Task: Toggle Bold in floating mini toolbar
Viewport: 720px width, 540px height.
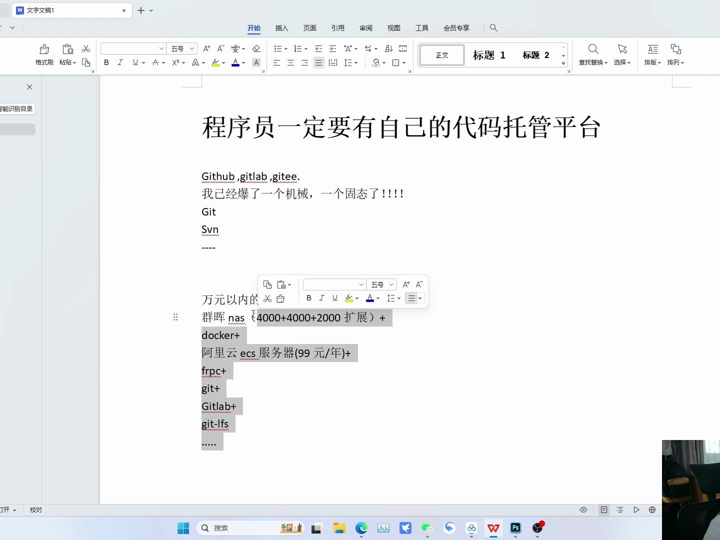Action: [309, 298]
